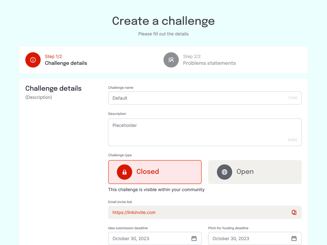This screenshot has height=245, width=327.
Task: Go to the Challenge details step title
Action: pyautogui.click(x=66, y=63)
